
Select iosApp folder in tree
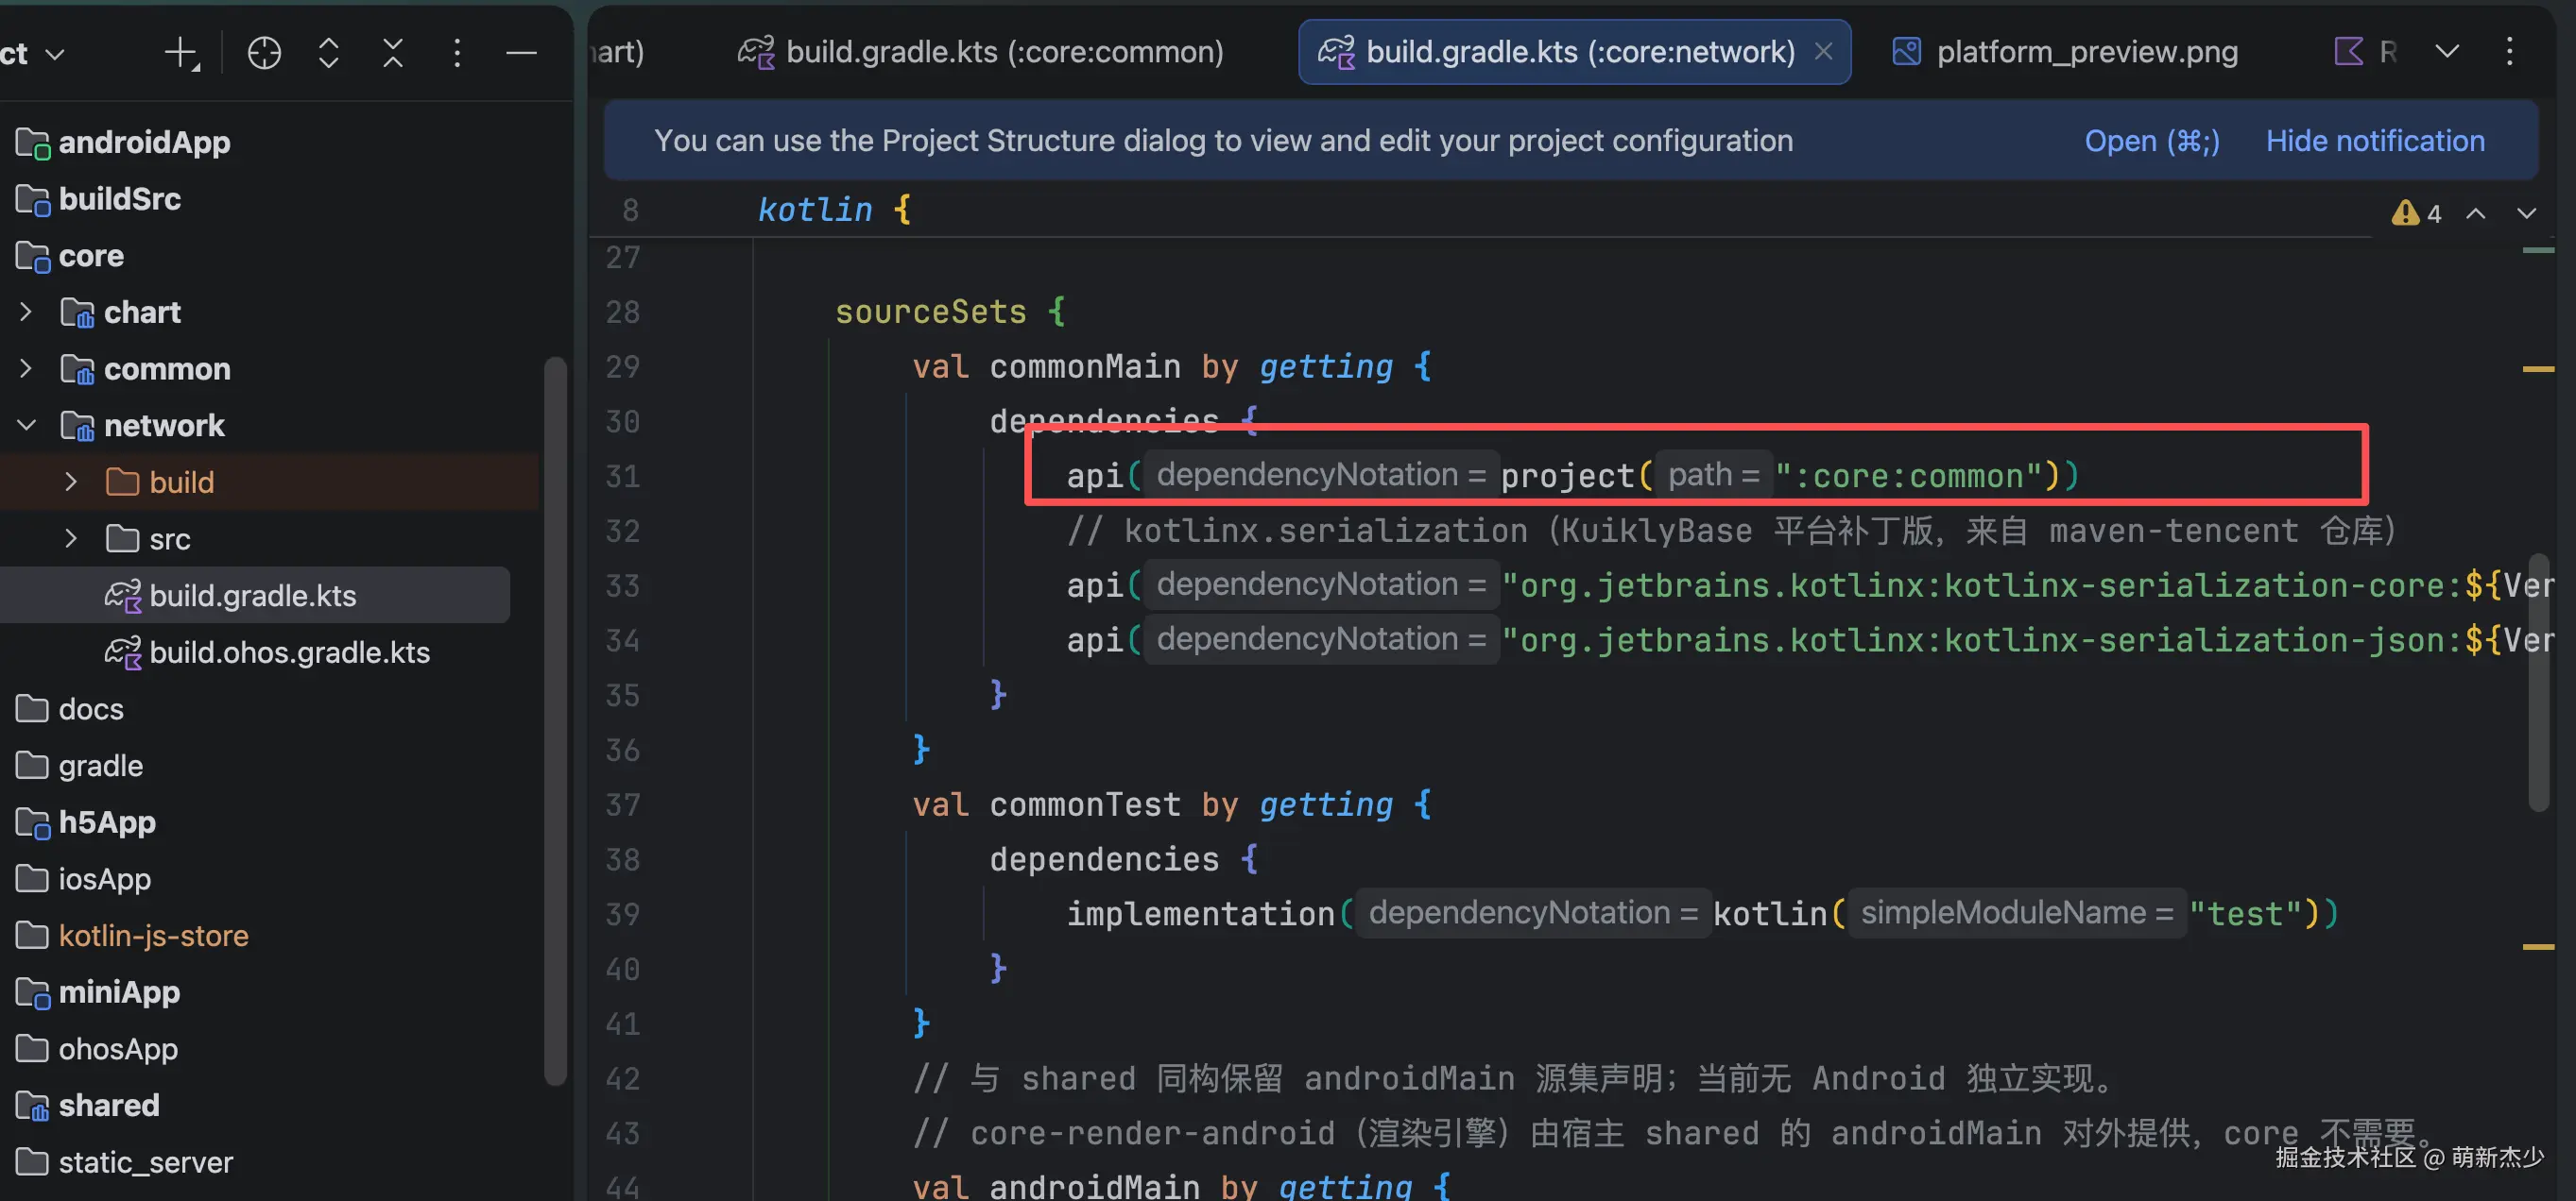coord(84,879)
